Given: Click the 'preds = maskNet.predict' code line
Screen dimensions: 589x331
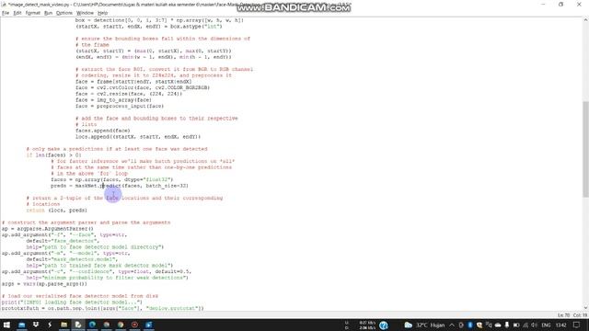Looking at the screenshot, I should [120, 186].
